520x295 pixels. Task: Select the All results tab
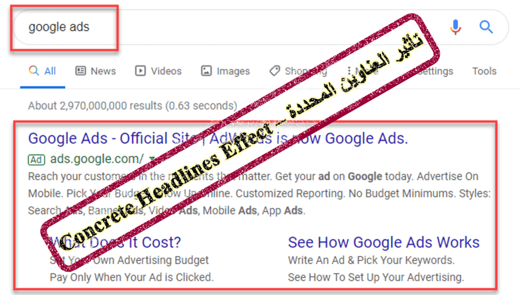pos(43,71)
